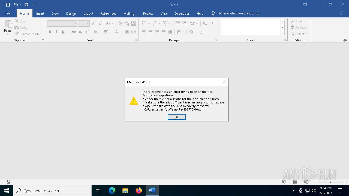This screenshot has height=196, width=349.
Task: Click the Sort icon
Action: pyautogui.click(x=205, y=23)
